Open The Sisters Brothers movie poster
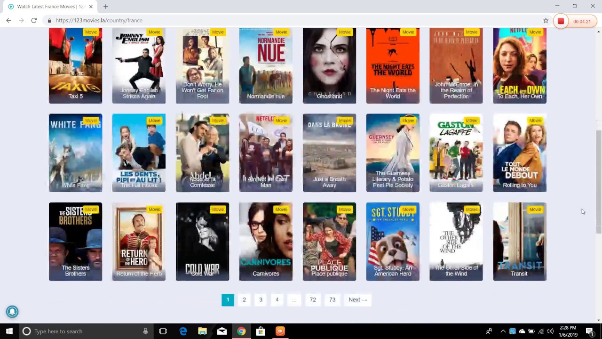This screenshot has height=339, width=602. (75, 242)
